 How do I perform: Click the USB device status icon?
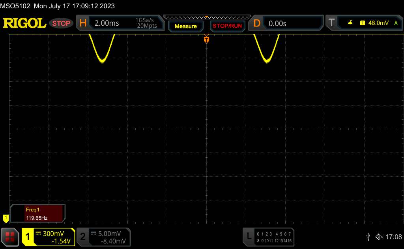(x=368, y=237)
